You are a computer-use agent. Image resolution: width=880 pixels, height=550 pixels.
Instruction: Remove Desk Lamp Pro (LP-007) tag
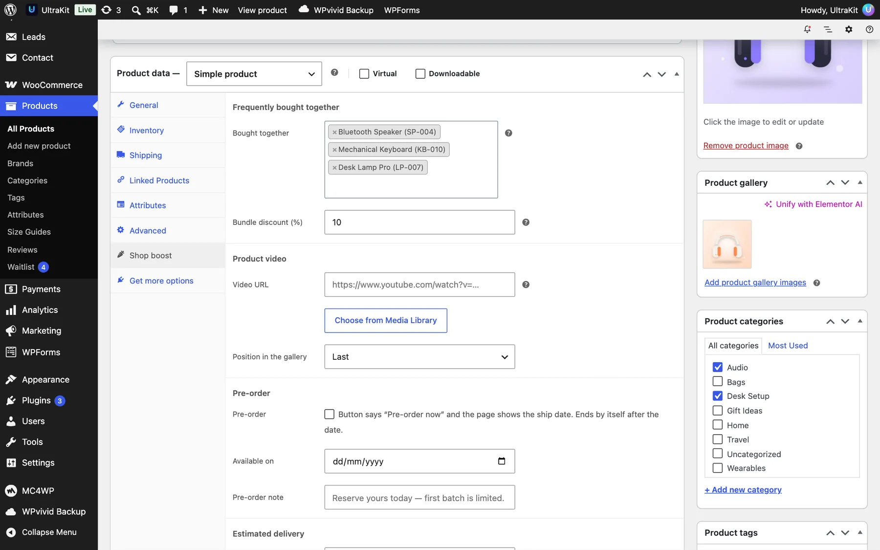click(x=334, y=167)
